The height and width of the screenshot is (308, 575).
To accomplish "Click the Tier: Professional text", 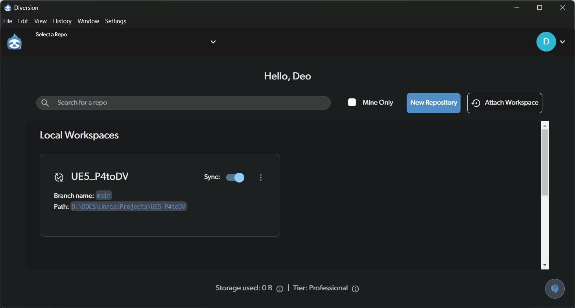I will click(x=321, y=288).
